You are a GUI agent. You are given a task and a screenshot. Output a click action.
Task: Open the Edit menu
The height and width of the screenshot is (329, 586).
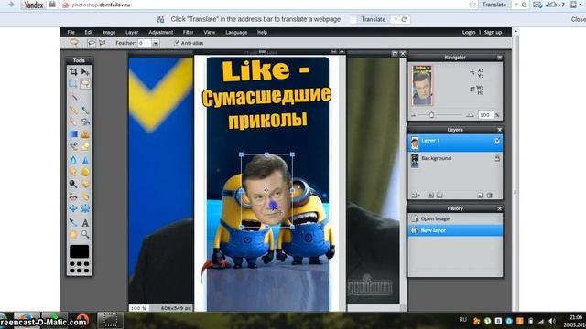[89, 33]
